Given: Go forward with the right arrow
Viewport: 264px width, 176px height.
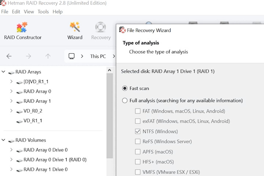Looking at the screenshot, I should [28, 56].
